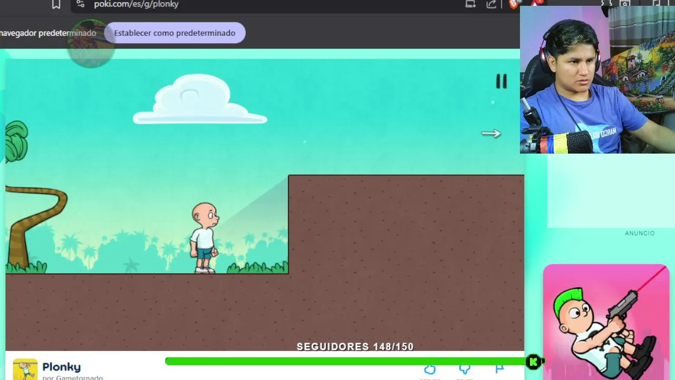The image size is (675, 380).
Task: Click the Plonky game thumbnail icon
Action: [25, 369]
